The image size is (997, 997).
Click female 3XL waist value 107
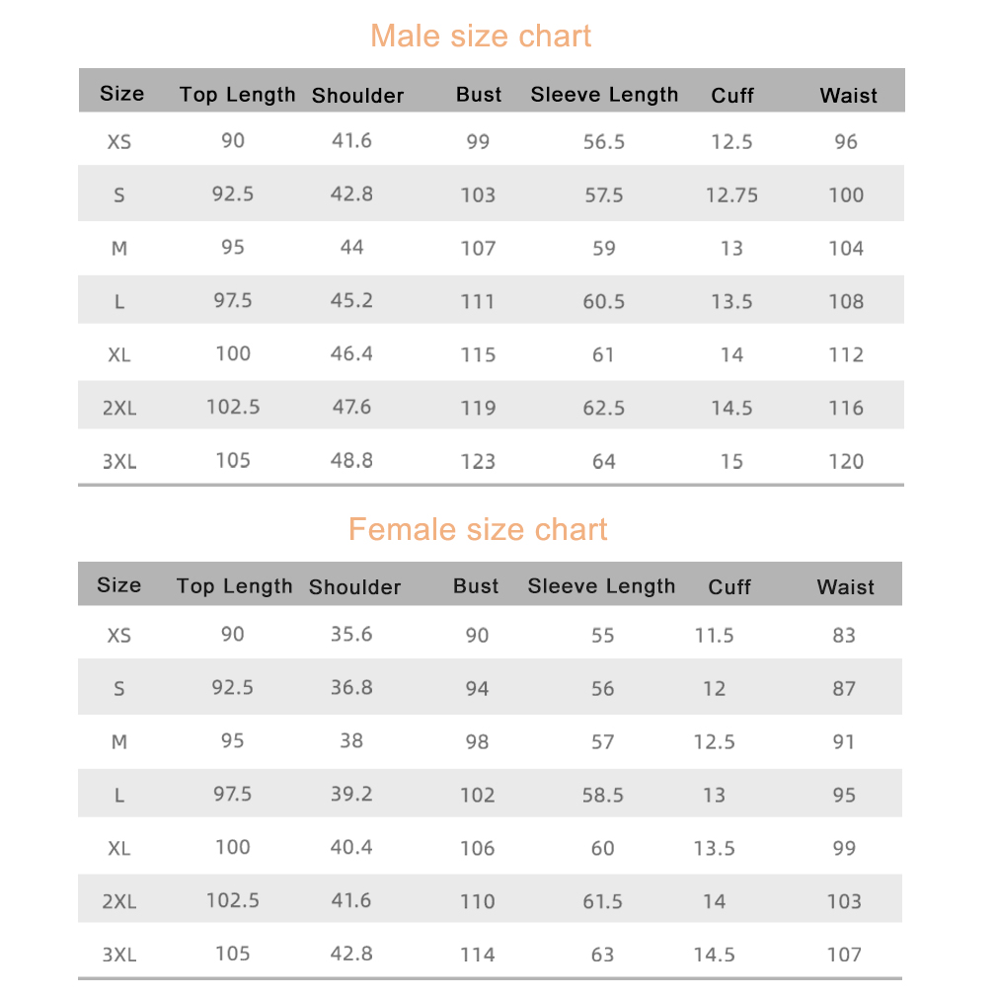pos(844,955)
